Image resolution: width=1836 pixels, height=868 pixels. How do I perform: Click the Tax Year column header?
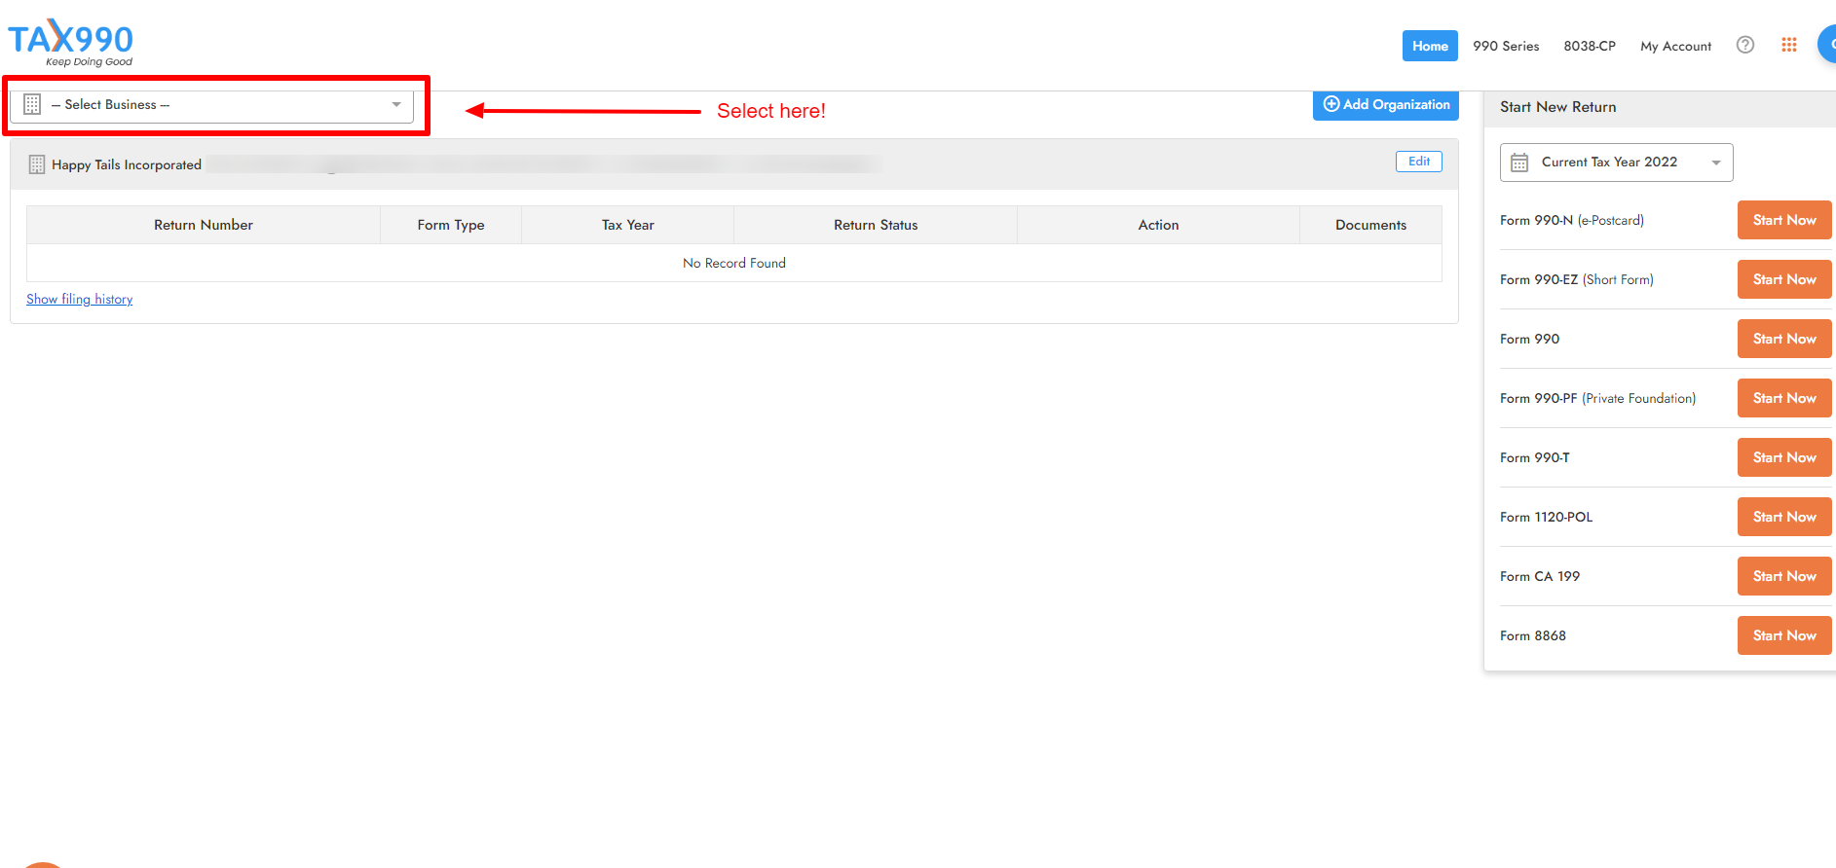628,225
